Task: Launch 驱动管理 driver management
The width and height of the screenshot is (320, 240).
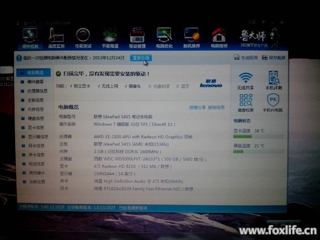Action: [137, 38]
